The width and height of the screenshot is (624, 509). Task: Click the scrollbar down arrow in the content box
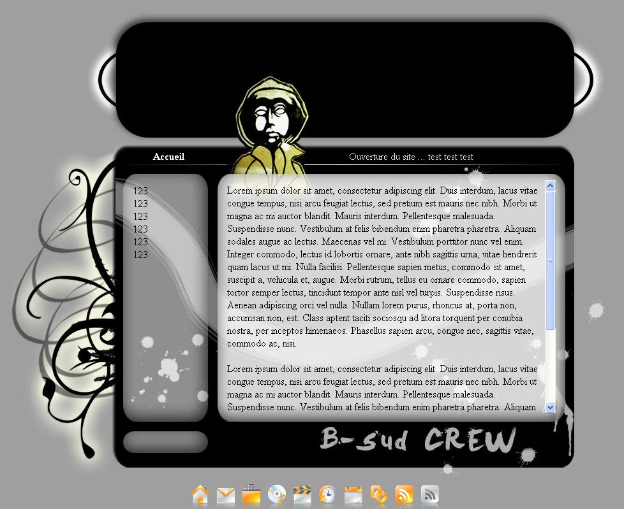[x=551, y=407]
